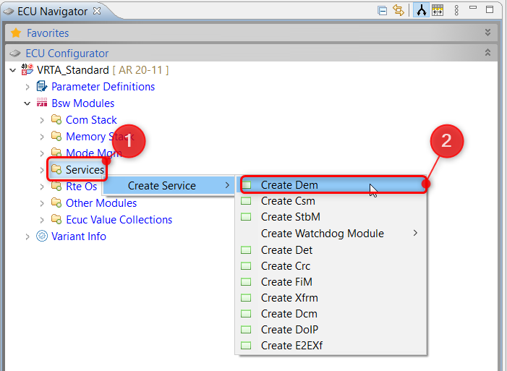Open the Favorites header link
Image resolution: width=507 pixels, height=371 pixels.
[x=48, y=33]
